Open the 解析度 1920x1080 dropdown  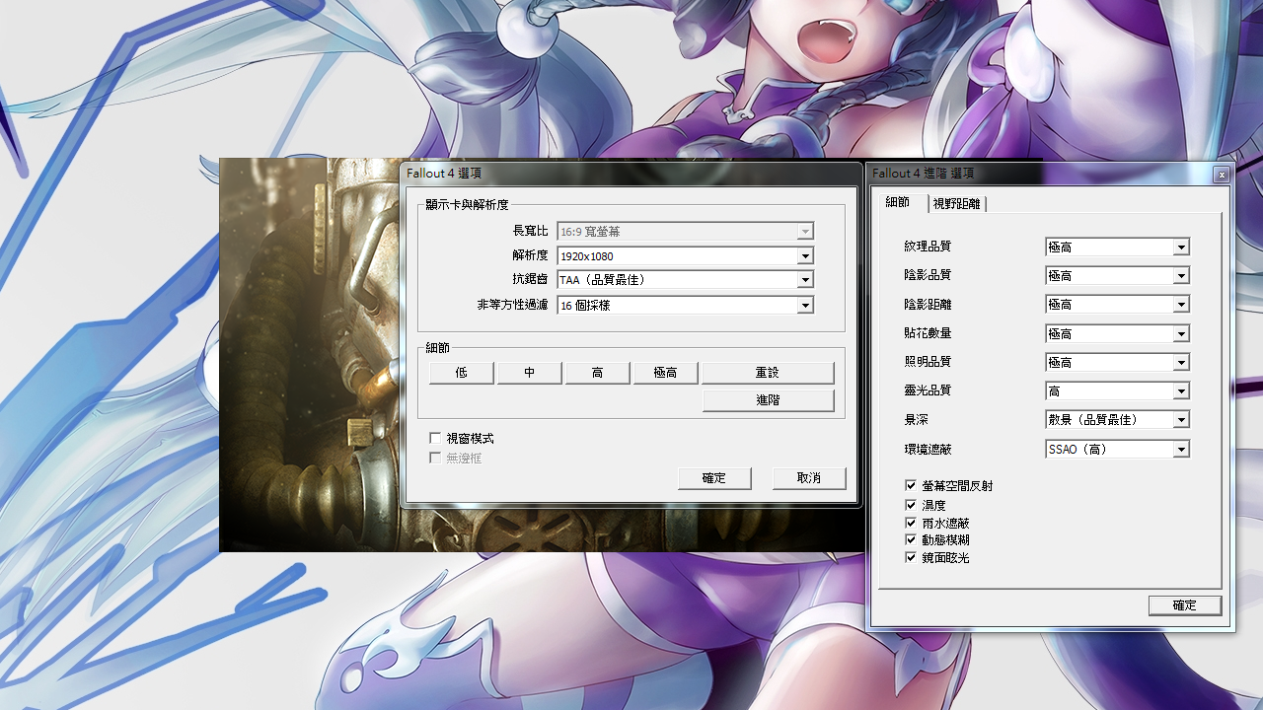click(x=685, y=255)
